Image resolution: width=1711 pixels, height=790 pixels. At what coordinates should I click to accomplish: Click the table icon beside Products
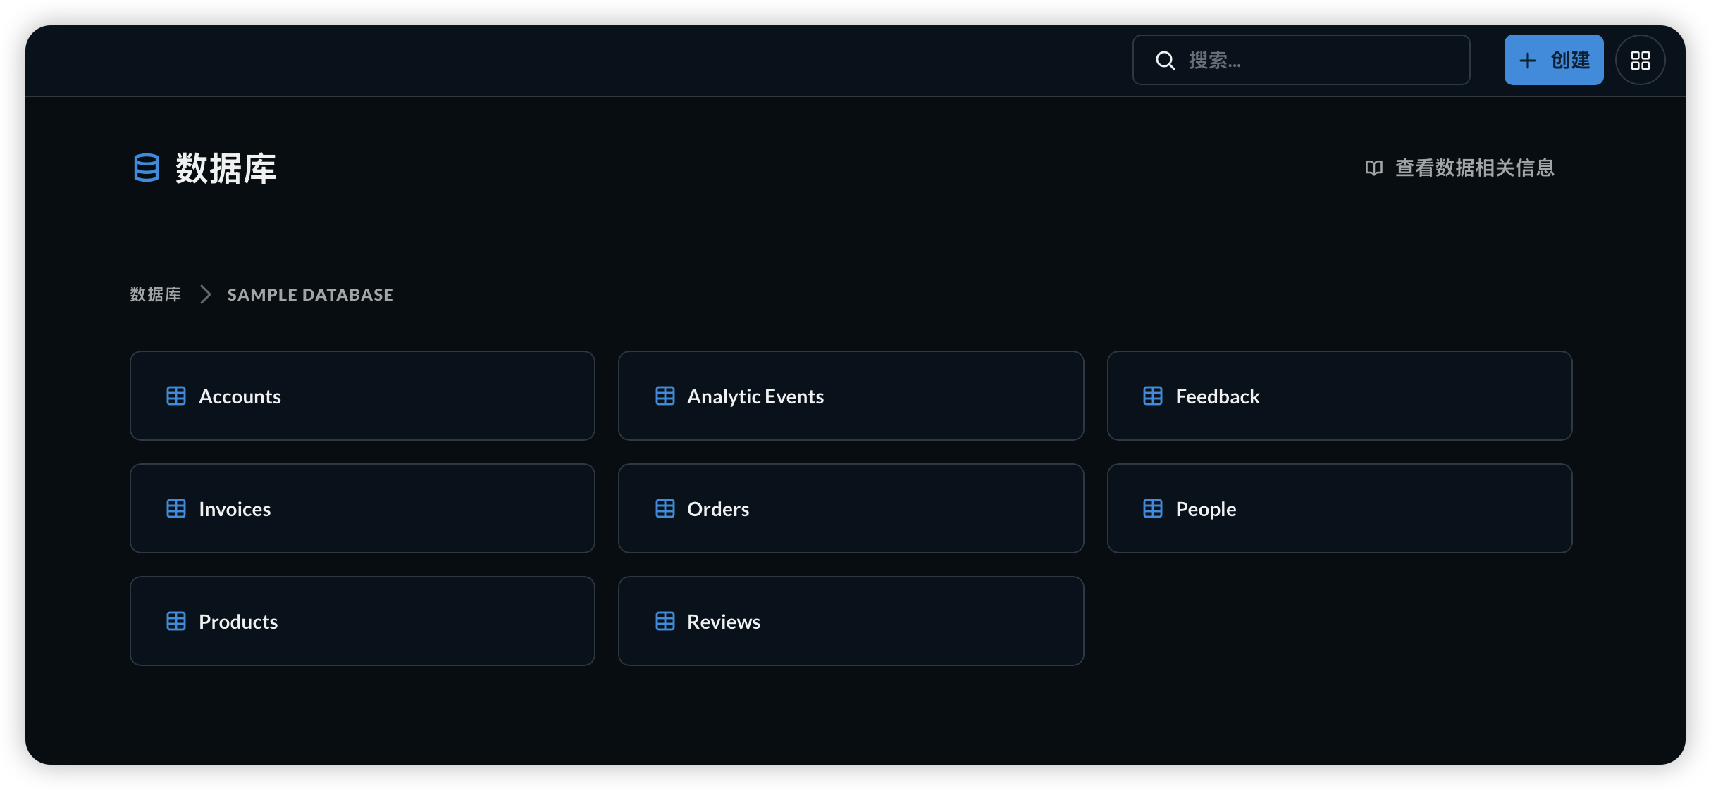(x=176, y=621)
